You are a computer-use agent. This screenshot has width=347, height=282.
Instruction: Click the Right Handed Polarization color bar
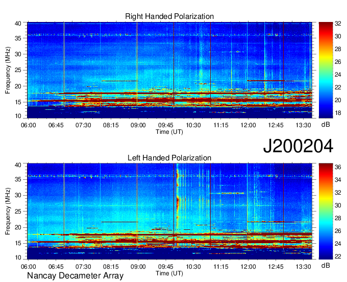(326, 70)
